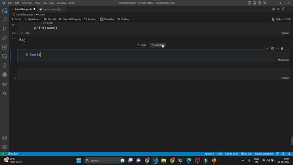Screen dimensions: 293x165
Task: Open the Testing flask view
Action: click(x=5, y=65)
